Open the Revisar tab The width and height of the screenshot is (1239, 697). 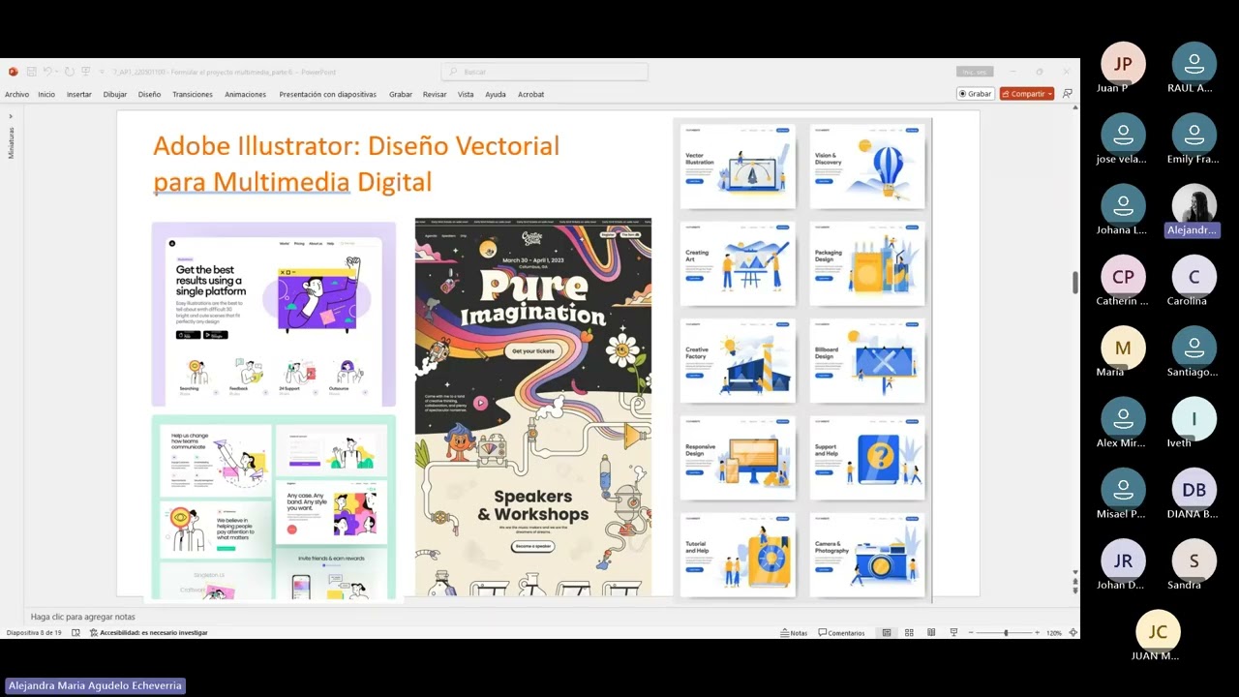435,94
